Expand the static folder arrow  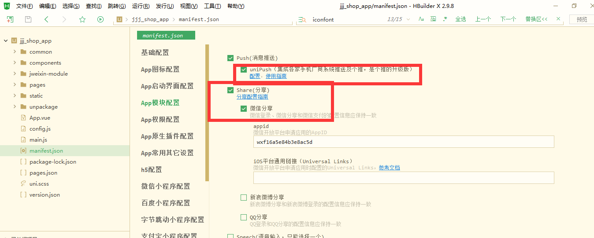pyautogui.click(x=15, y=96)
